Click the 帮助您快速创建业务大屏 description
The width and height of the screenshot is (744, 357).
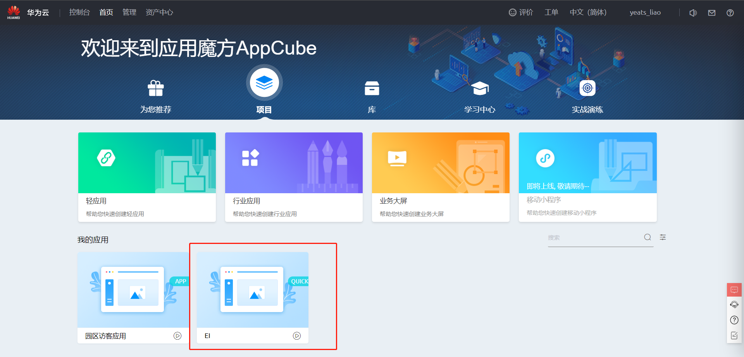(x=412, y=214)
